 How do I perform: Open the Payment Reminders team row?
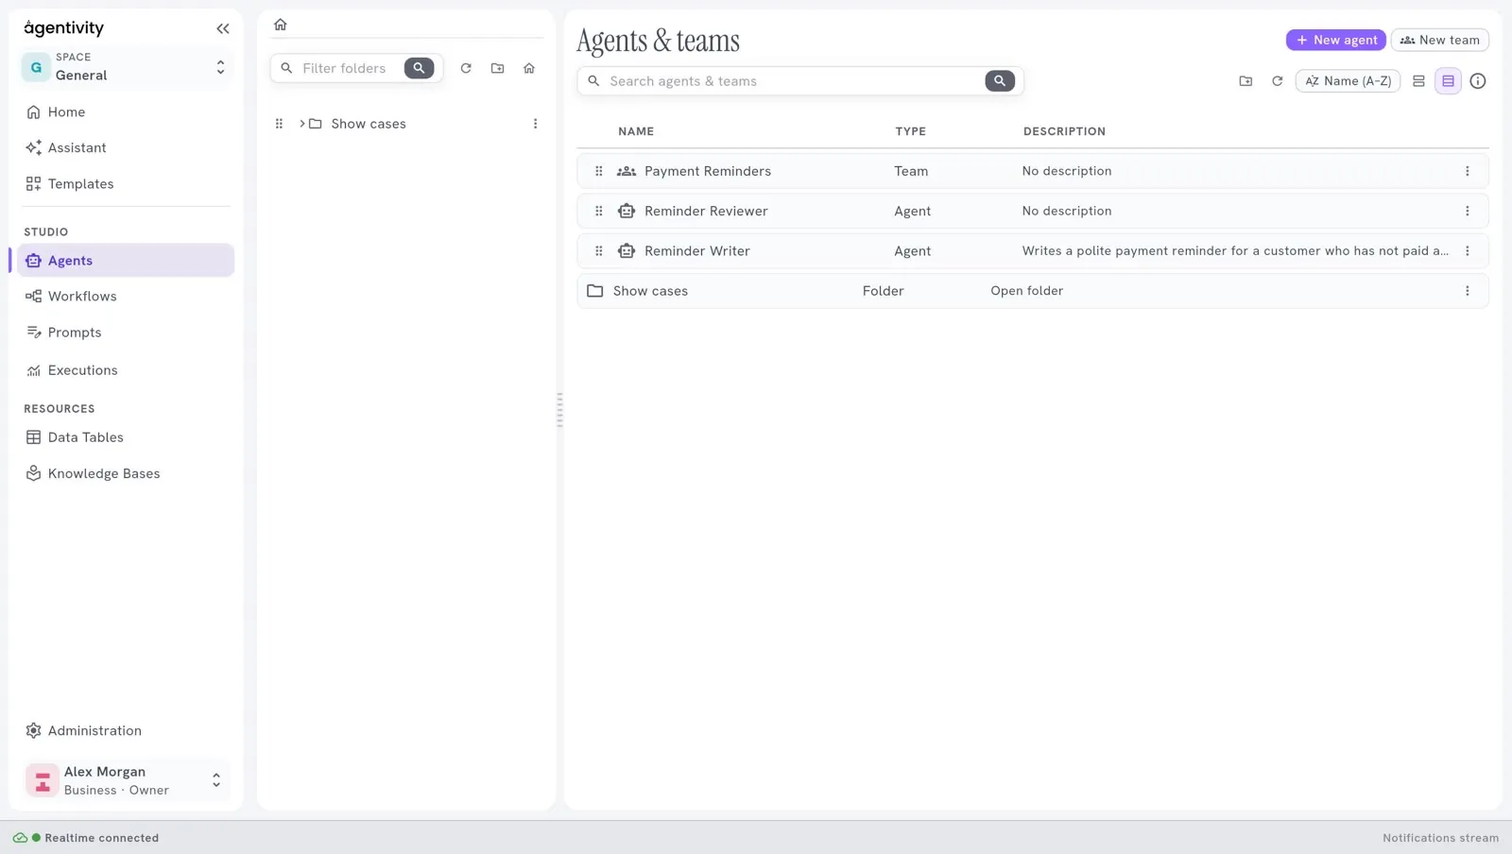[1032, 171]
